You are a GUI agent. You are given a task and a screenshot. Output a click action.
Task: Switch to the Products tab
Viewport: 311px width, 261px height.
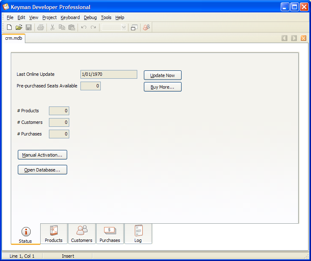point(54,234)
